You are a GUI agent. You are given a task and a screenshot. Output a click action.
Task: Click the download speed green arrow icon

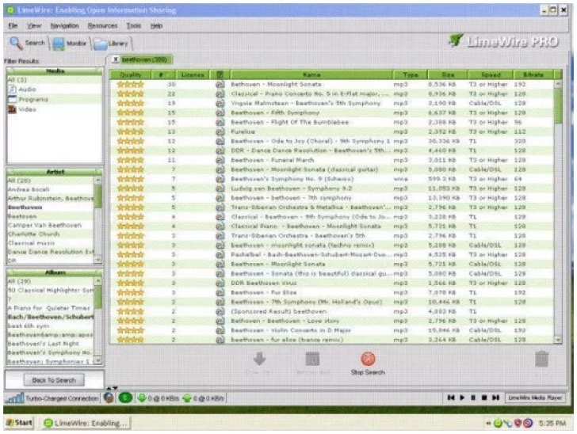[141, 398]
